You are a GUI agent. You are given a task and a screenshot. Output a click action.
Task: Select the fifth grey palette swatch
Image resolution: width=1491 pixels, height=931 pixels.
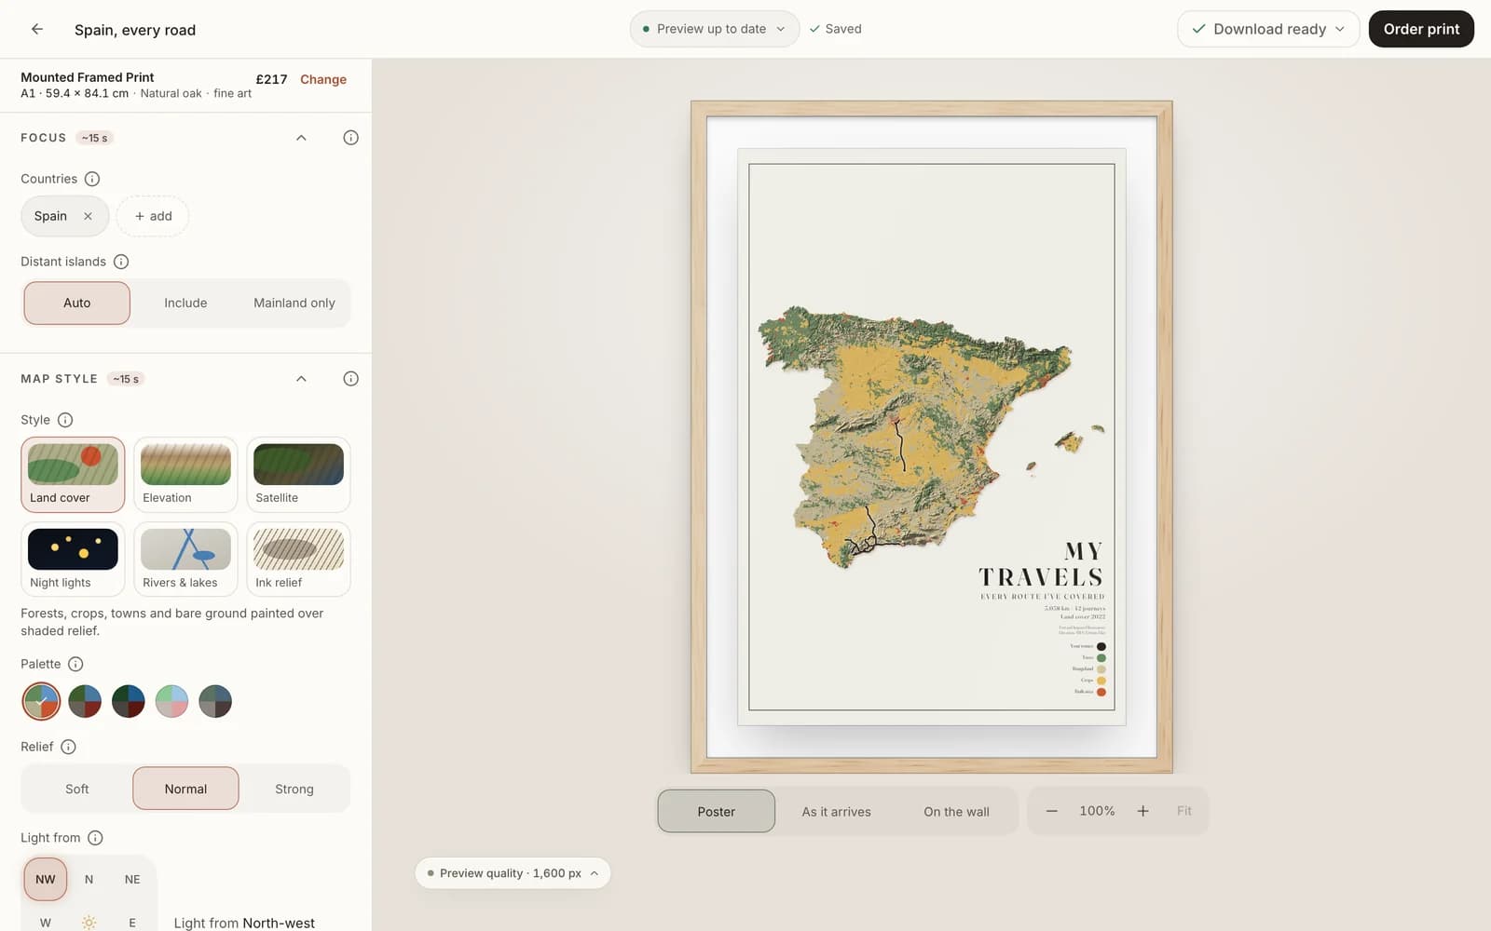pos(215,701)
